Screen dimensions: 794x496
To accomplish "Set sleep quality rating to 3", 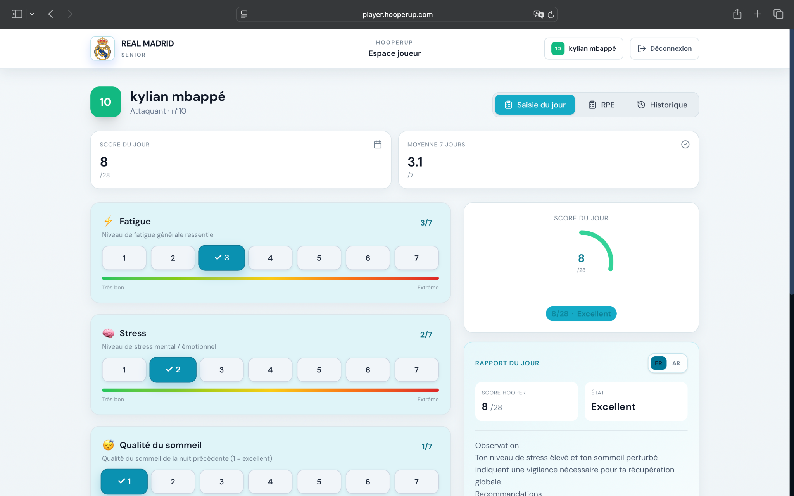I will tap(221, 482).
